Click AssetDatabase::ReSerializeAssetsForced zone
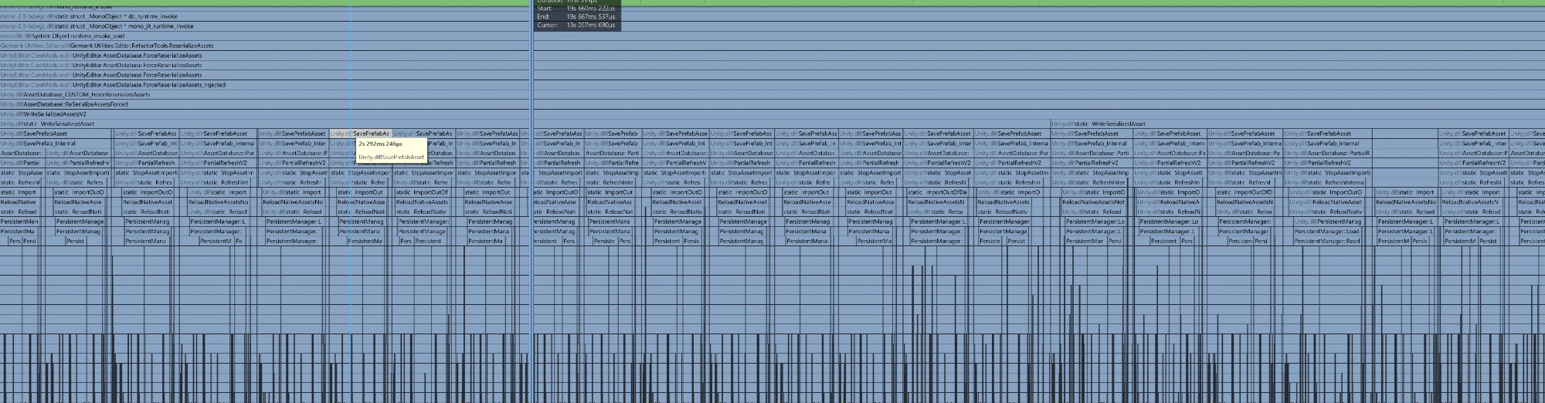The image size is (1545, 403). (x=77, y=104)
